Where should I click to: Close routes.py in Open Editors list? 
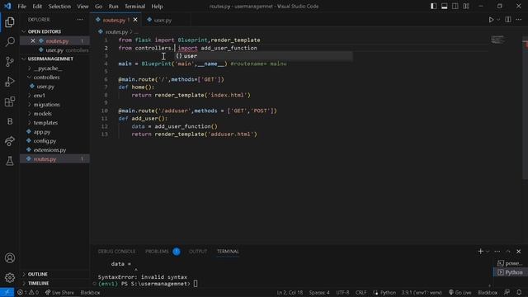(33, 41)
